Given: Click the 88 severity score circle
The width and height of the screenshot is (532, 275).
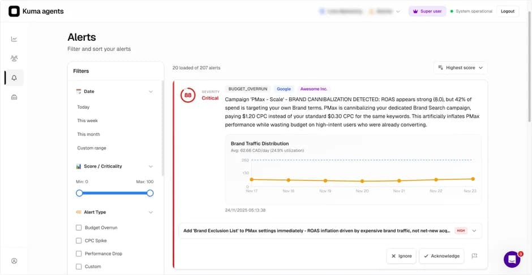Looking at the screenshot, I should (x=188, y=95).
